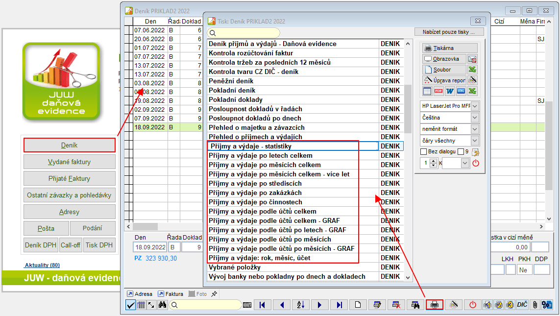Click the Excel icon after the HTML icon
560x316 pixels.
472,91
